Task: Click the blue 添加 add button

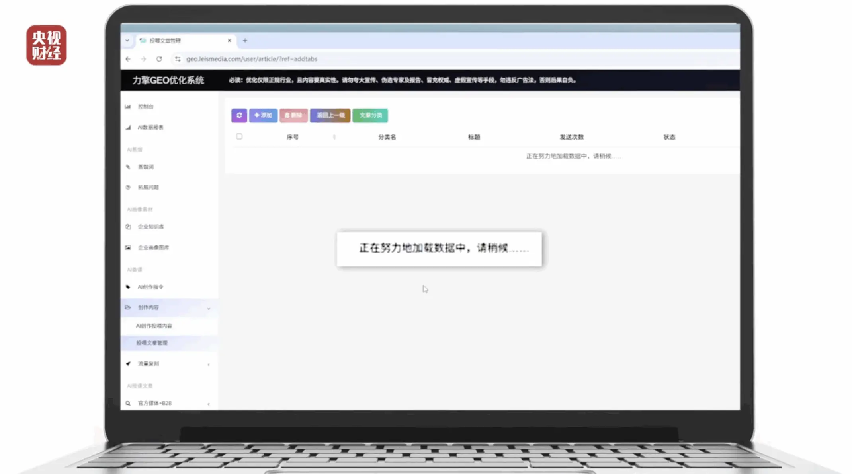Action: (x=263, y=115)
